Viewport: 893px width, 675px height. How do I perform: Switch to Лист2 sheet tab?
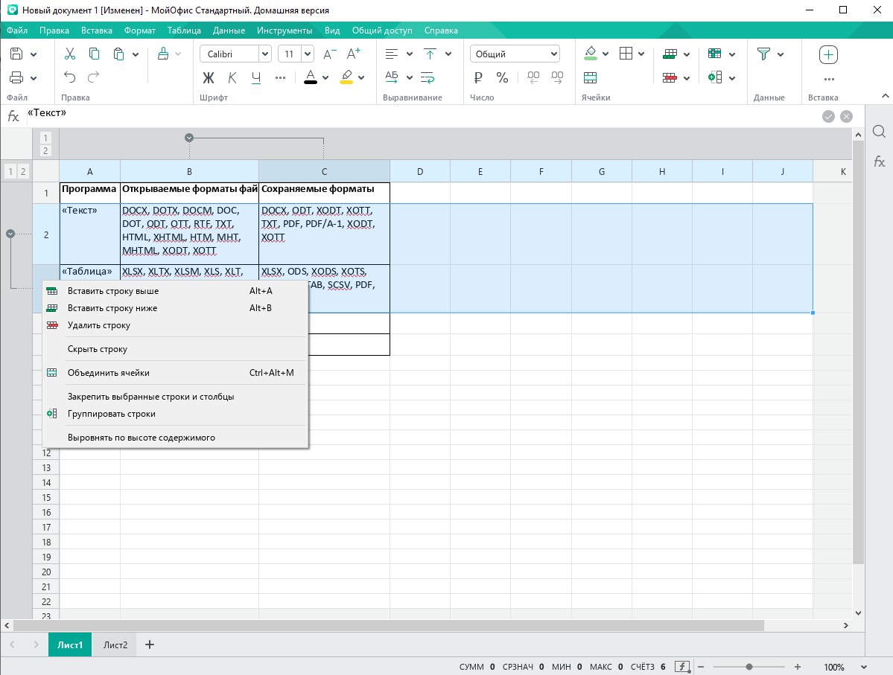click(x=115, y=644)
